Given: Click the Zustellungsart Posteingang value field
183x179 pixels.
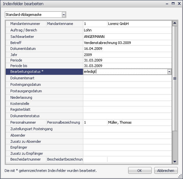Looking at the screenshot, I should tap(127, 129).
